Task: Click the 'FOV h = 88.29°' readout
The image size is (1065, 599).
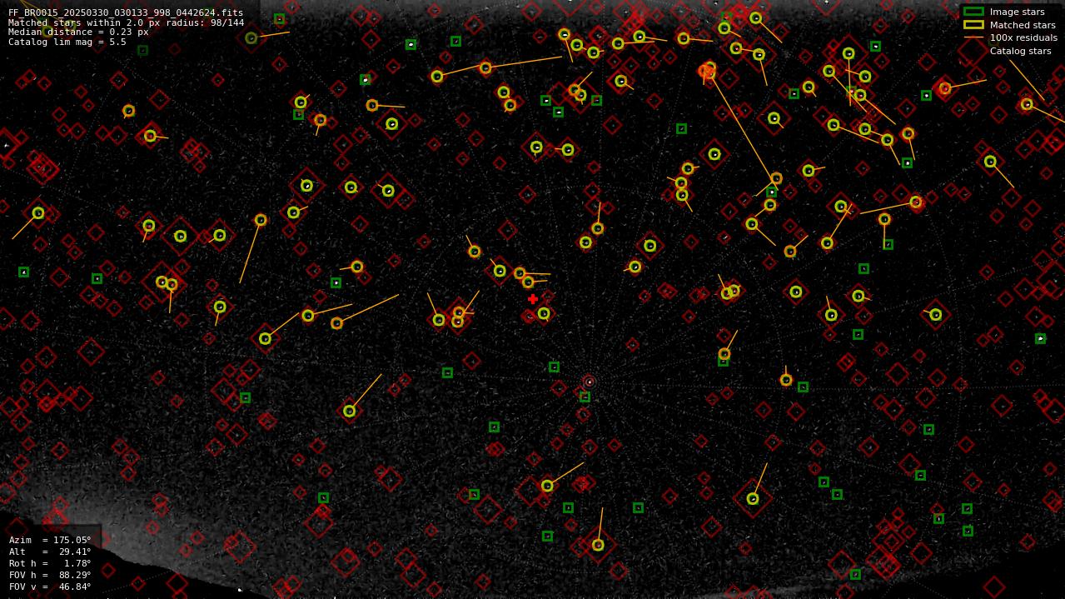Action: point(50,575)
